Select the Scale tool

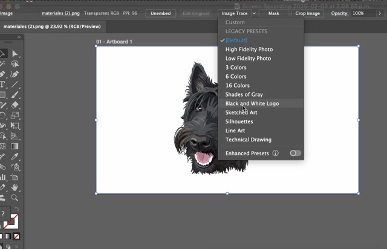pos(15,115)
